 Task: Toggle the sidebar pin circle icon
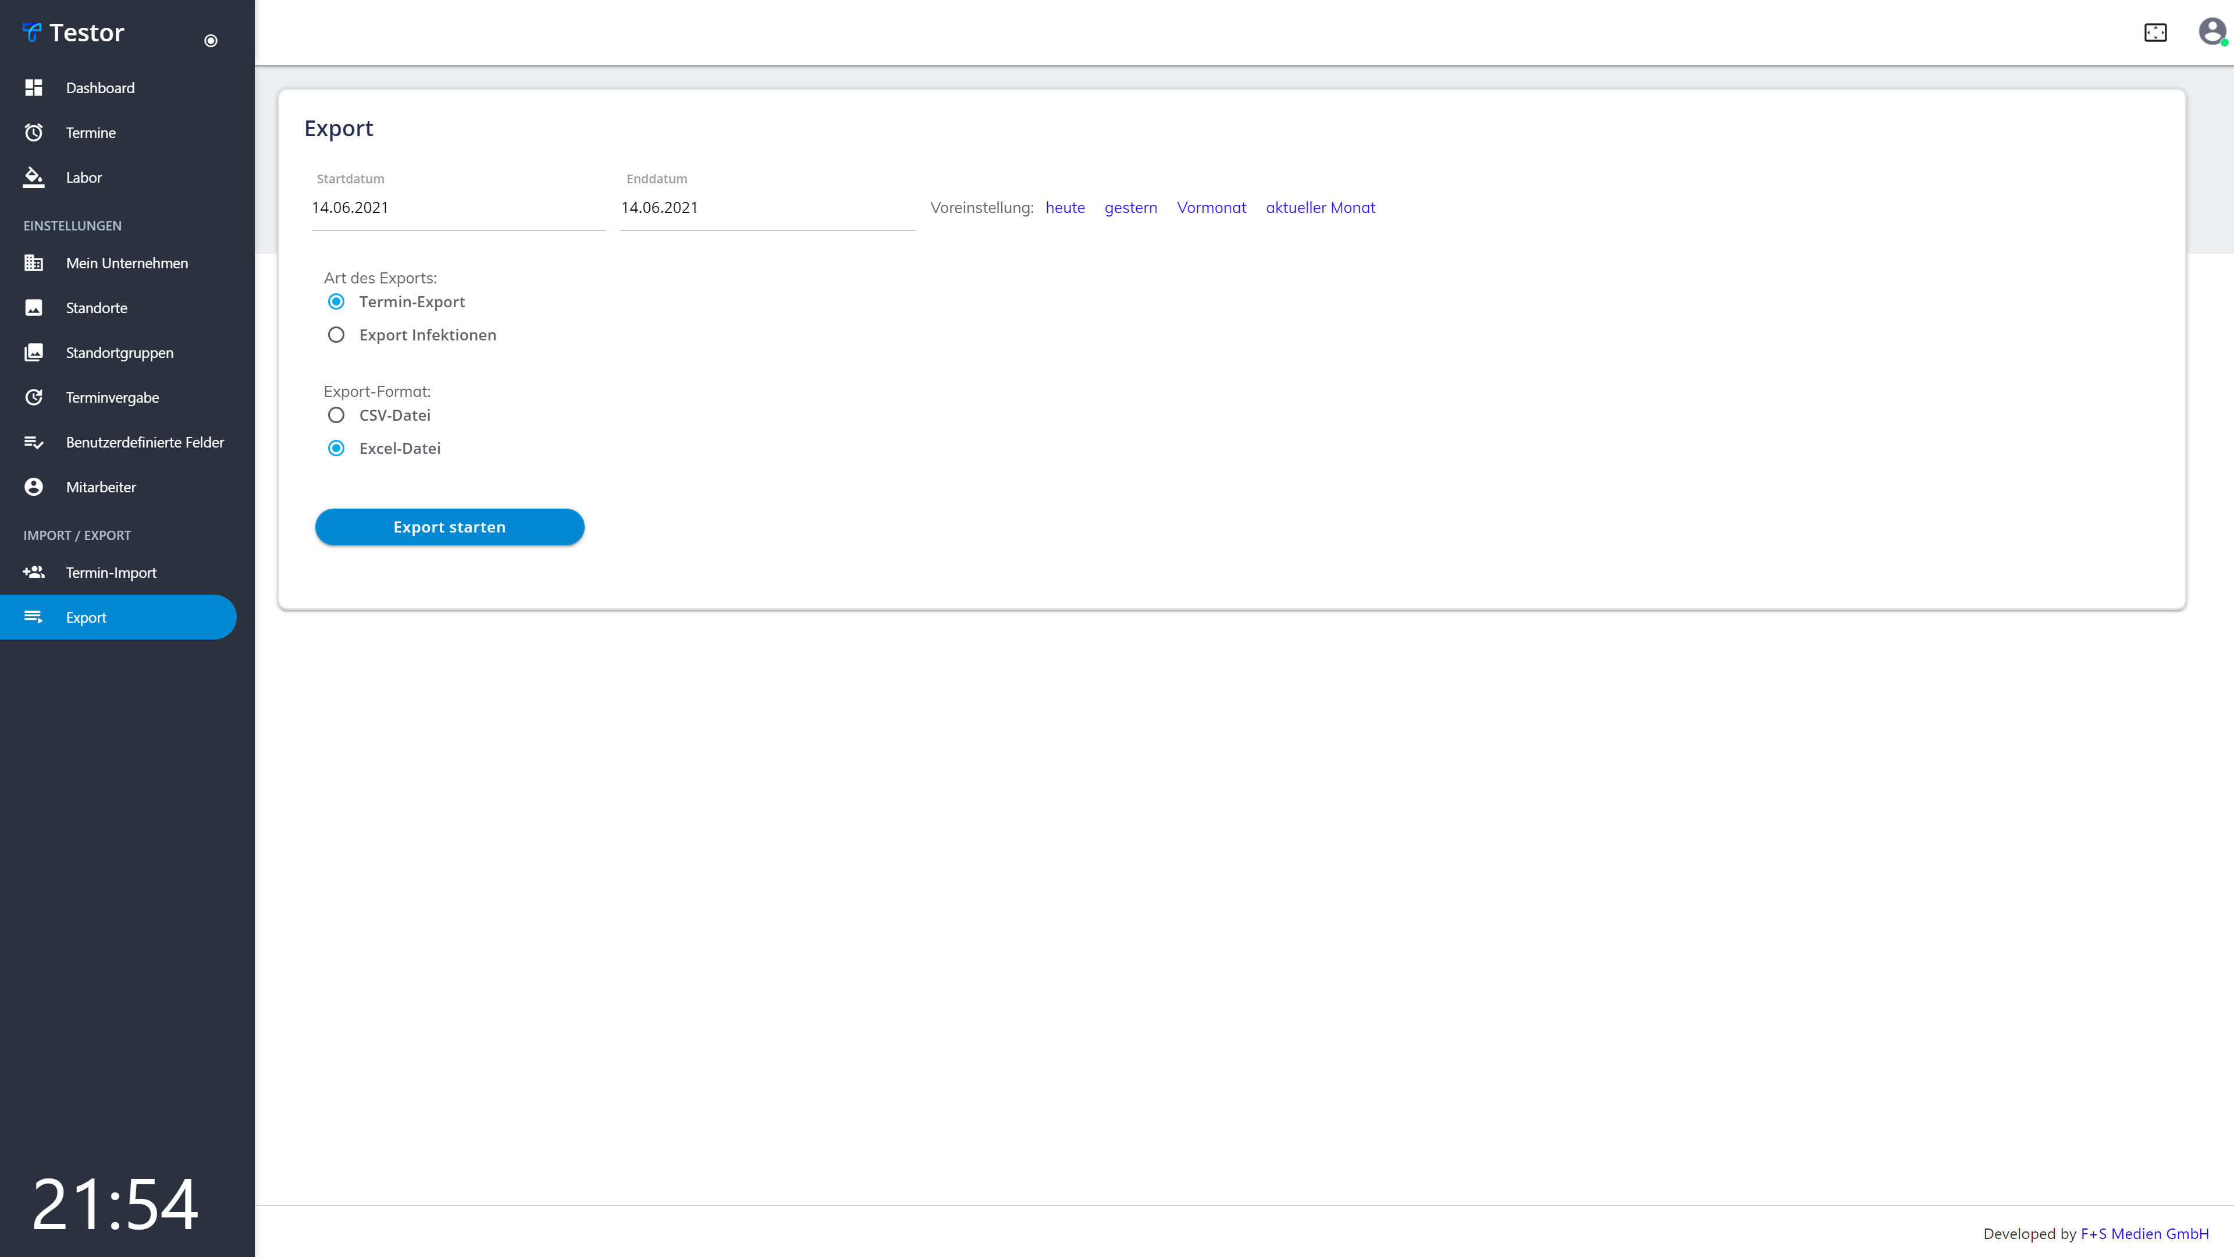(x=211, y=41)
